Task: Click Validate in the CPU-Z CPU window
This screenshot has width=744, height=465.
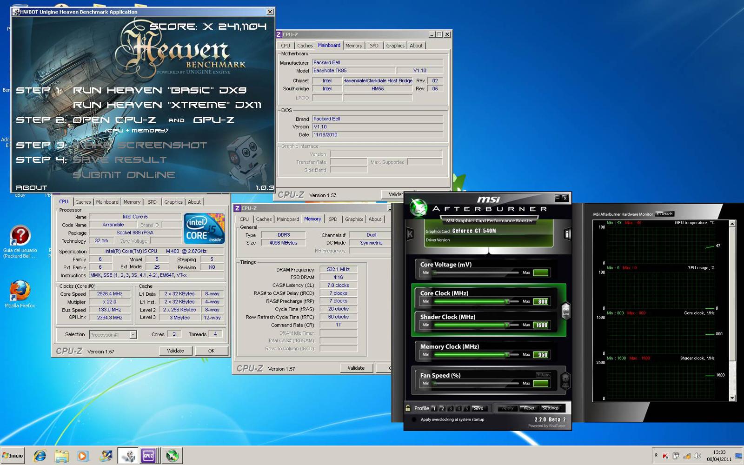Action: pyautogui.click(x=175, y=351)
